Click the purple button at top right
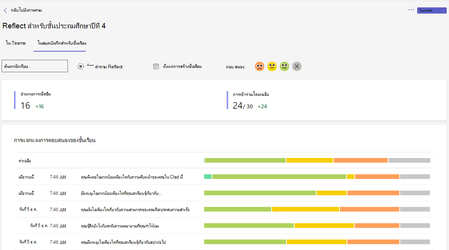The width and height of the screenshot is (449, 250). pyautogui.click(x=432, y=10)
